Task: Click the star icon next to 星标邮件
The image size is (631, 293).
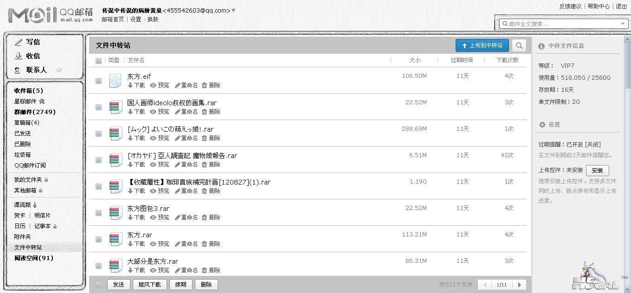Action: [x=42, y=101]
